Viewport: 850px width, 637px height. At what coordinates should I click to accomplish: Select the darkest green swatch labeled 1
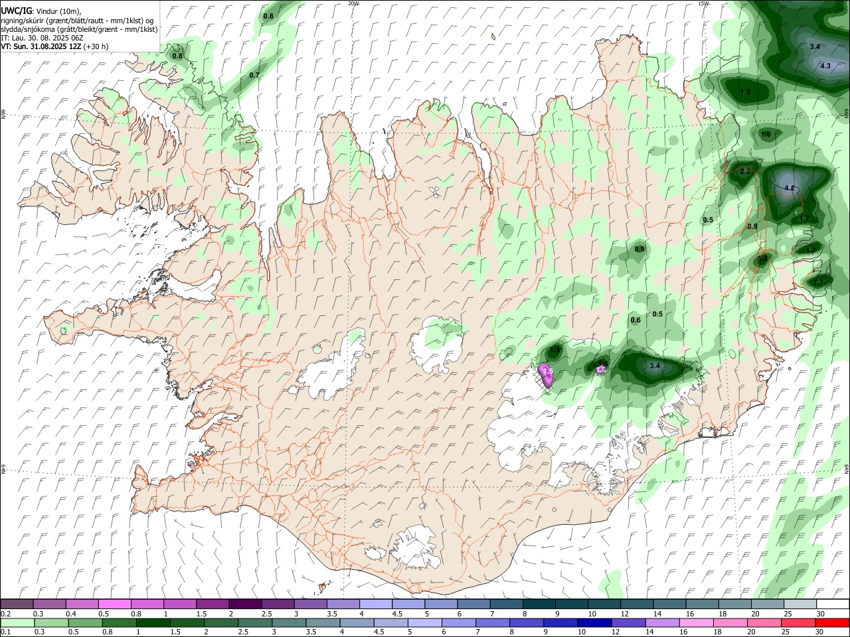tap(152, 622)
